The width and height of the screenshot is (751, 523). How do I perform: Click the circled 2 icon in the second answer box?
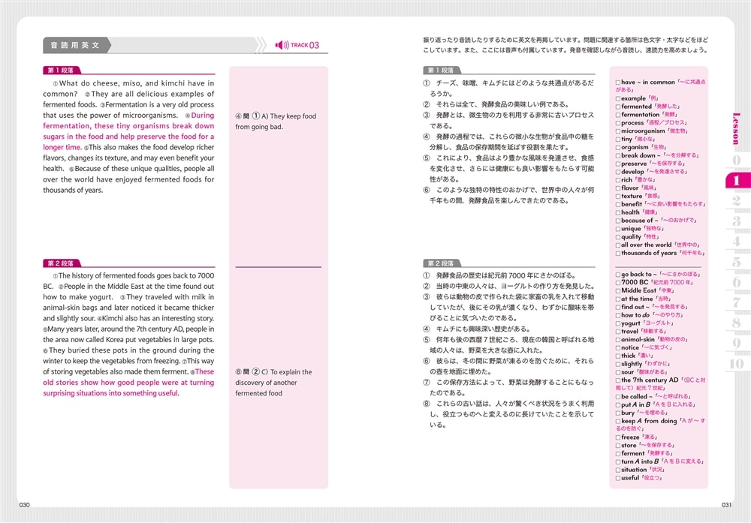(255, 372)
